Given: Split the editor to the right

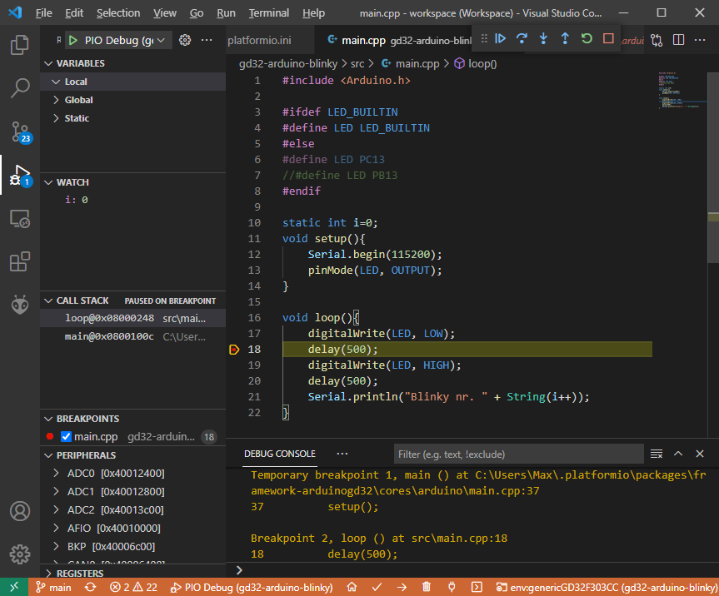Looking at the screenshot, I should point(678,39).
